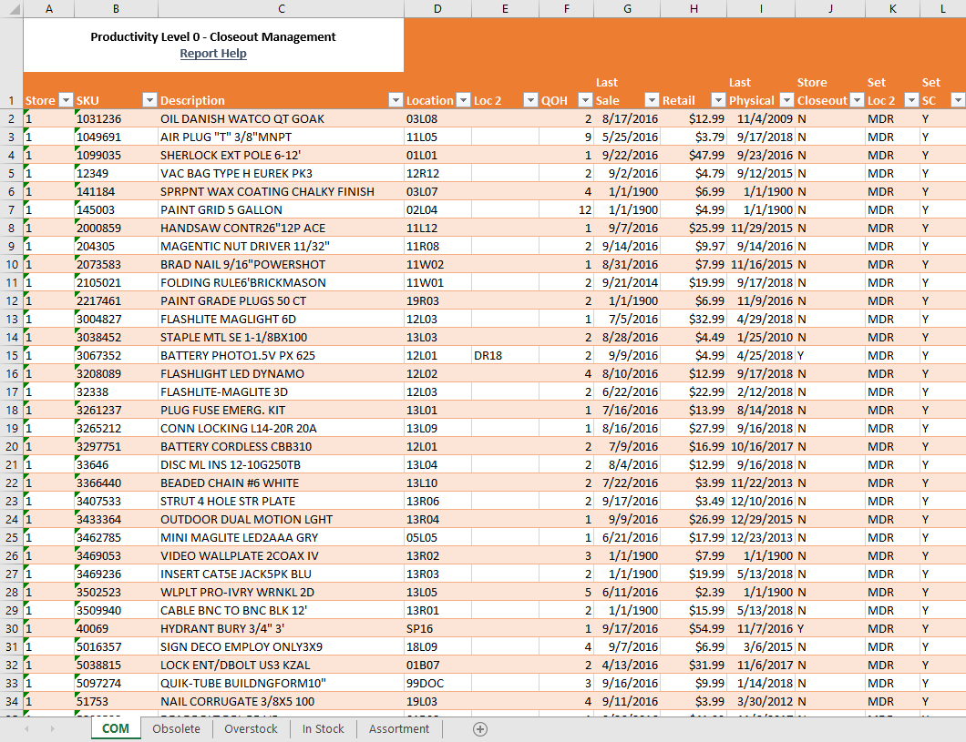Open the Store column filter dropdown
The width and height of the screenshot is (966, 742).
pos(66,100)
